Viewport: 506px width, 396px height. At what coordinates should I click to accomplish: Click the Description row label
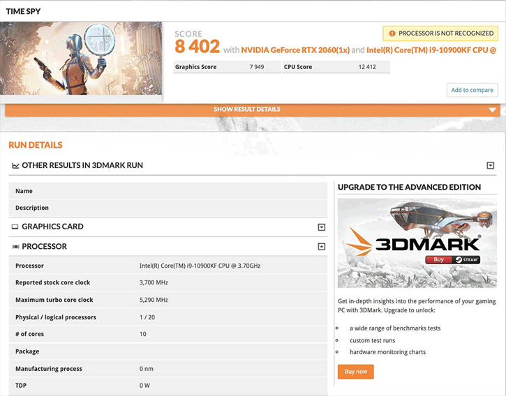32,208
